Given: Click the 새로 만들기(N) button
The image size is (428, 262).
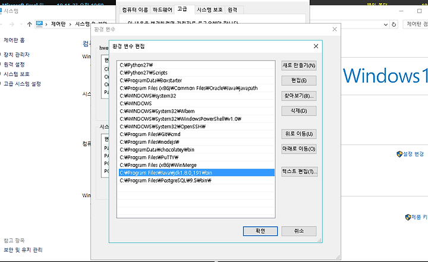Looking at the screenshot, I should (299, 65).
